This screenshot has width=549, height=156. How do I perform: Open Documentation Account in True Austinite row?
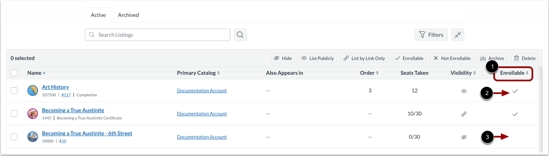click(x=202, y=114)
